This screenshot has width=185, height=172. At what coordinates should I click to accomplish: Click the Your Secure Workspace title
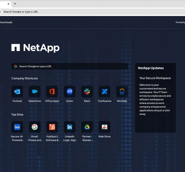pyautogui.click(x=155, y=78)
